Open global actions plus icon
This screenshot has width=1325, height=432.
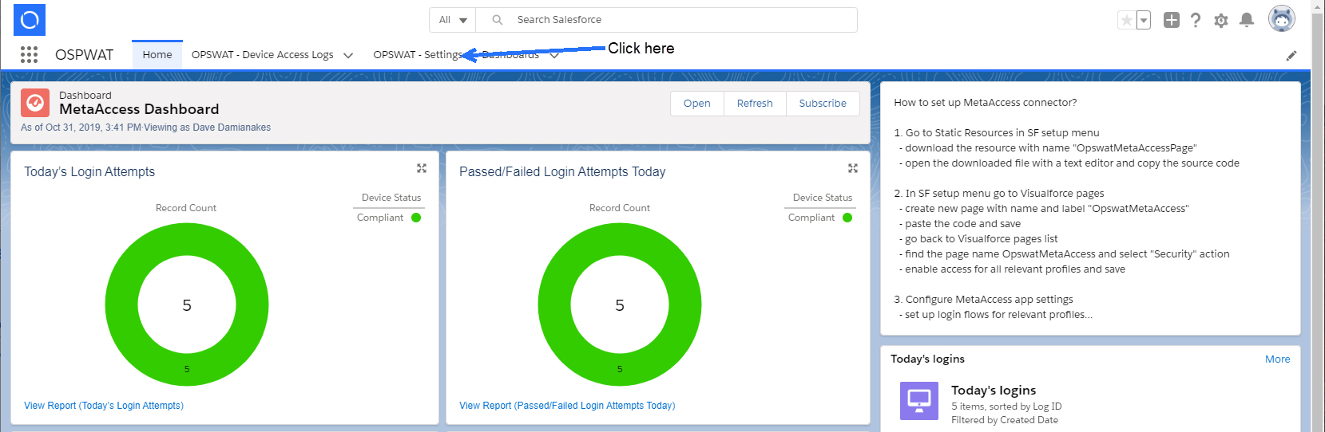tap(1171, 21)
